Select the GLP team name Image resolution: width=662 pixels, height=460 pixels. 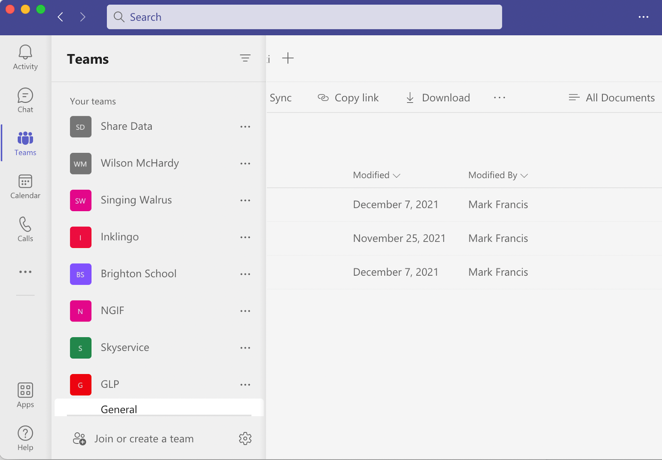110,384
